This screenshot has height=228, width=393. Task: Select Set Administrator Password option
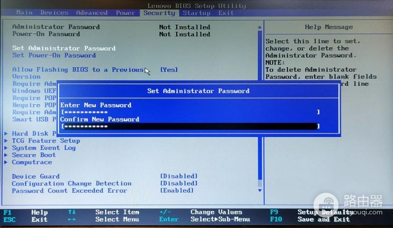64,48
